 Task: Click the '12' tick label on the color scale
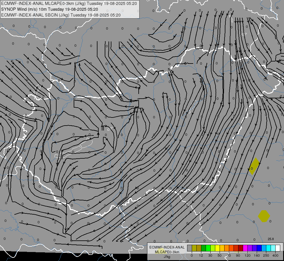[x=201, y=255]
